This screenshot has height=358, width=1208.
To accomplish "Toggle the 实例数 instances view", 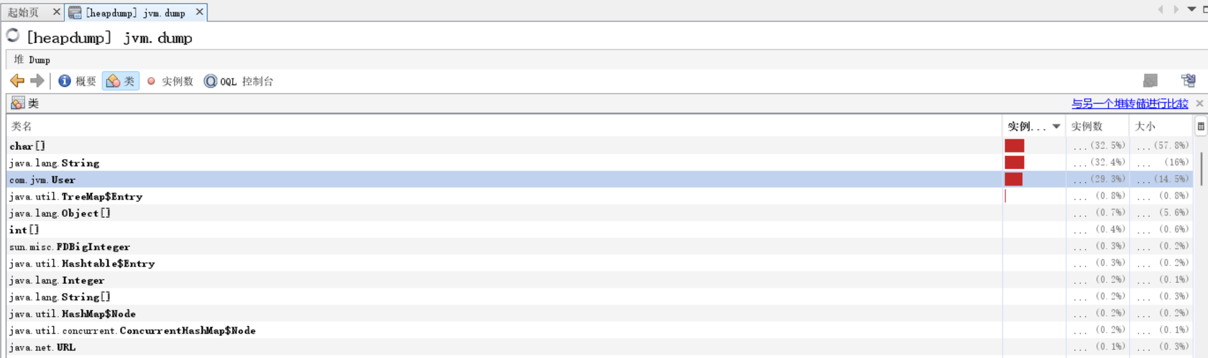I will point(170,81).
